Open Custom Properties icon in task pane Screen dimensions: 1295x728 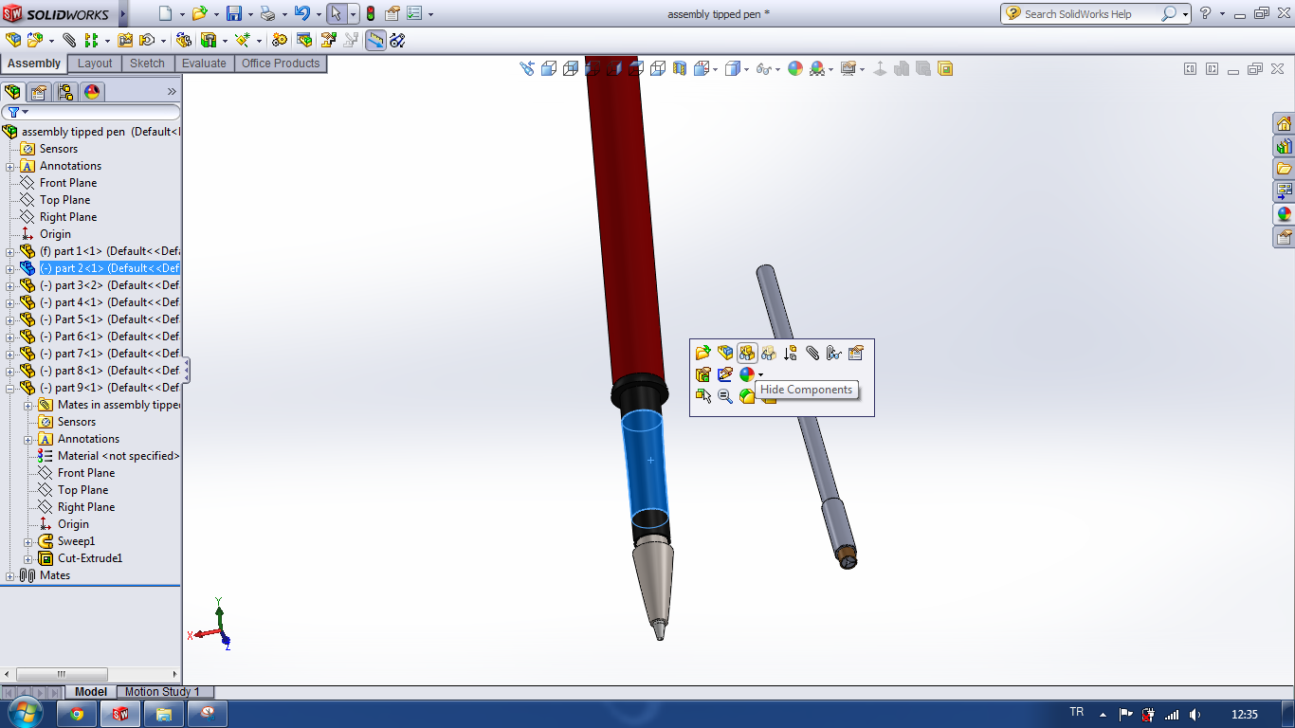(1284, 237)
